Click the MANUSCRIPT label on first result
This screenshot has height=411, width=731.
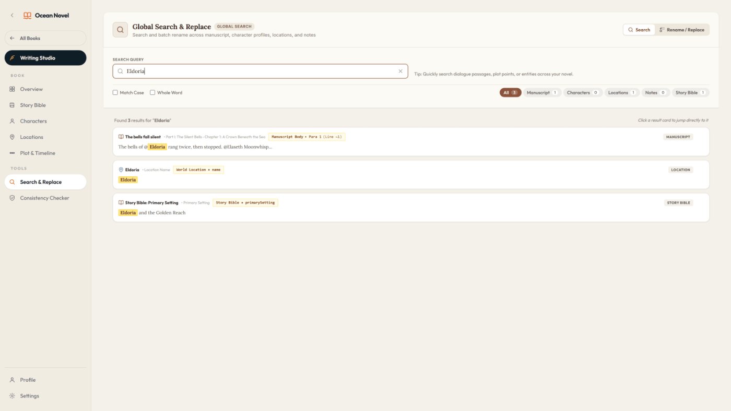(x=678, y=137)
